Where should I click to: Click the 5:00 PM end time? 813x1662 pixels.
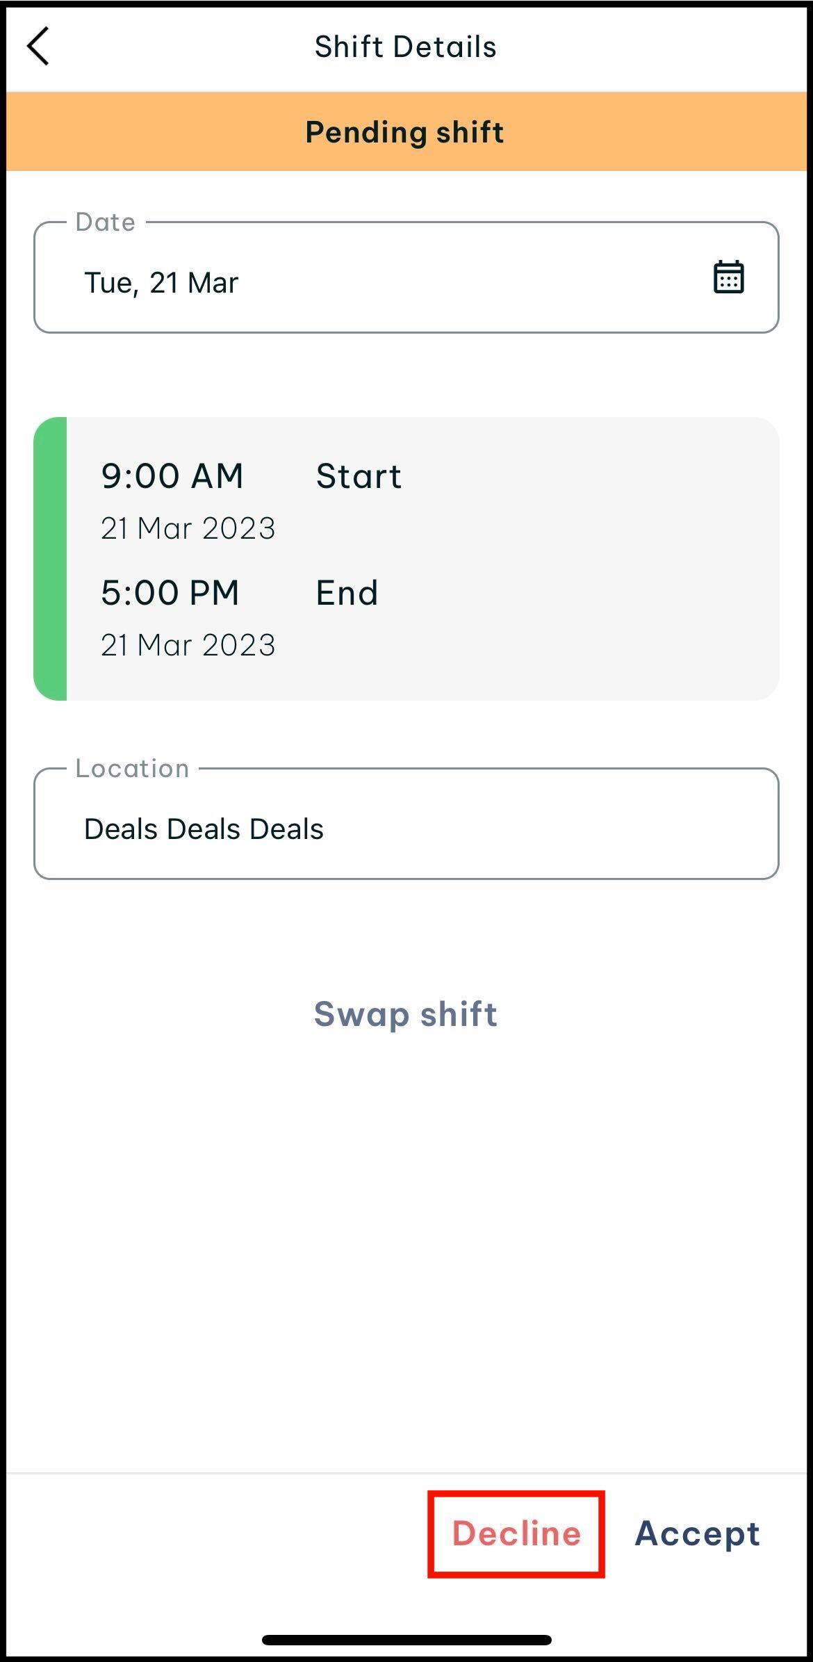pyautogui.click(x=170, y=593)
